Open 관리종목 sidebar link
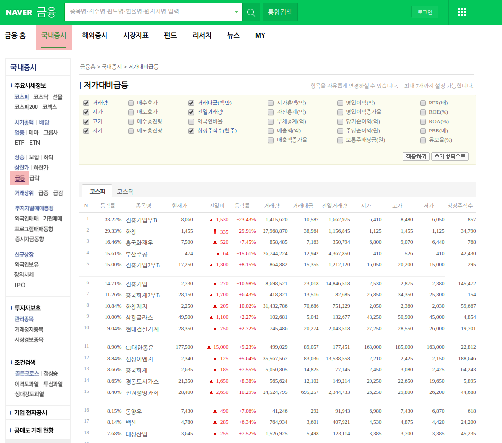The height and width of the screenshot is (443, 502). click(x=24, y=319)
